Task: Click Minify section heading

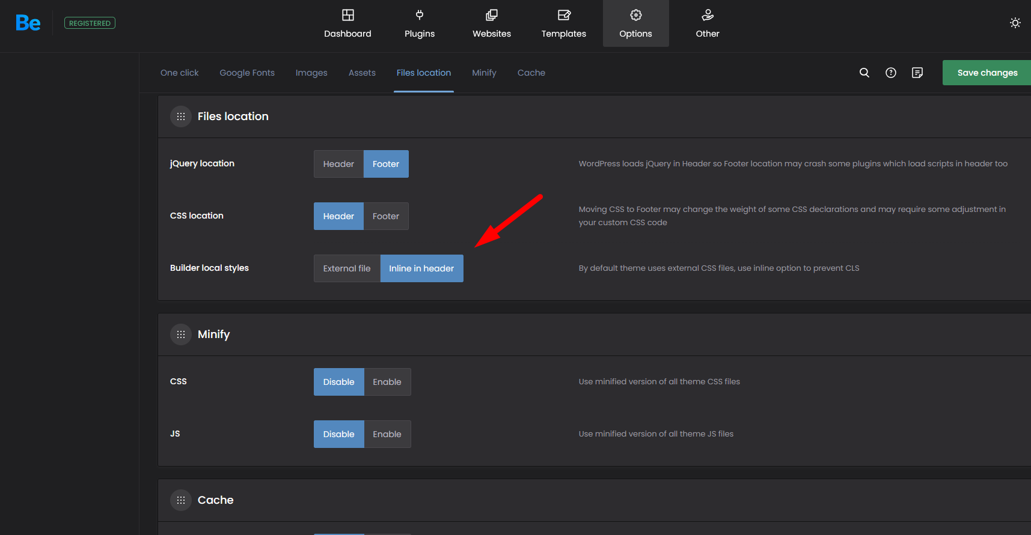Action: [214, 334]
